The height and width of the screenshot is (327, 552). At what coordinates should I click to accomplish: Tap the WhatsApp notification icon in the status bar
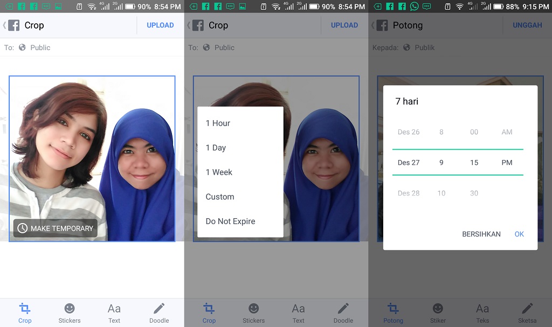415,6
